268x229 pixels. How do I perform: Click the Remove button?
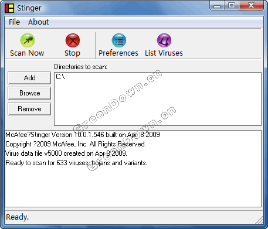click(29, 109)
